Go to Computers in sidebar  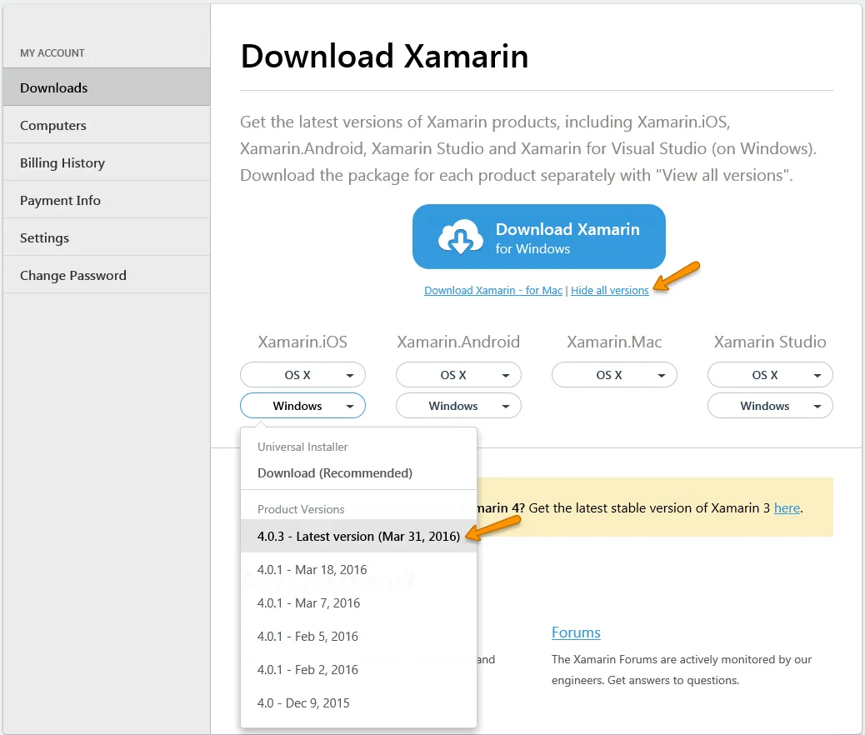click(107, 125)
